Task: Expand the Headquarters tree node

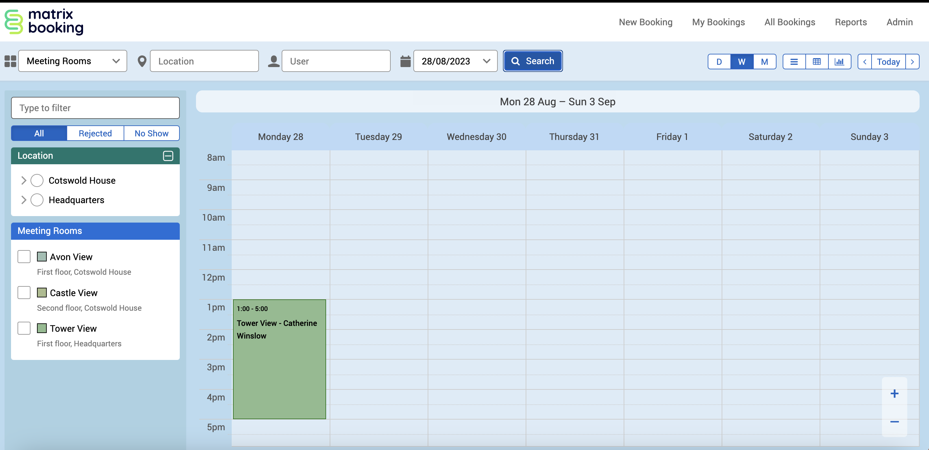Action: click(x=24, y=200)
